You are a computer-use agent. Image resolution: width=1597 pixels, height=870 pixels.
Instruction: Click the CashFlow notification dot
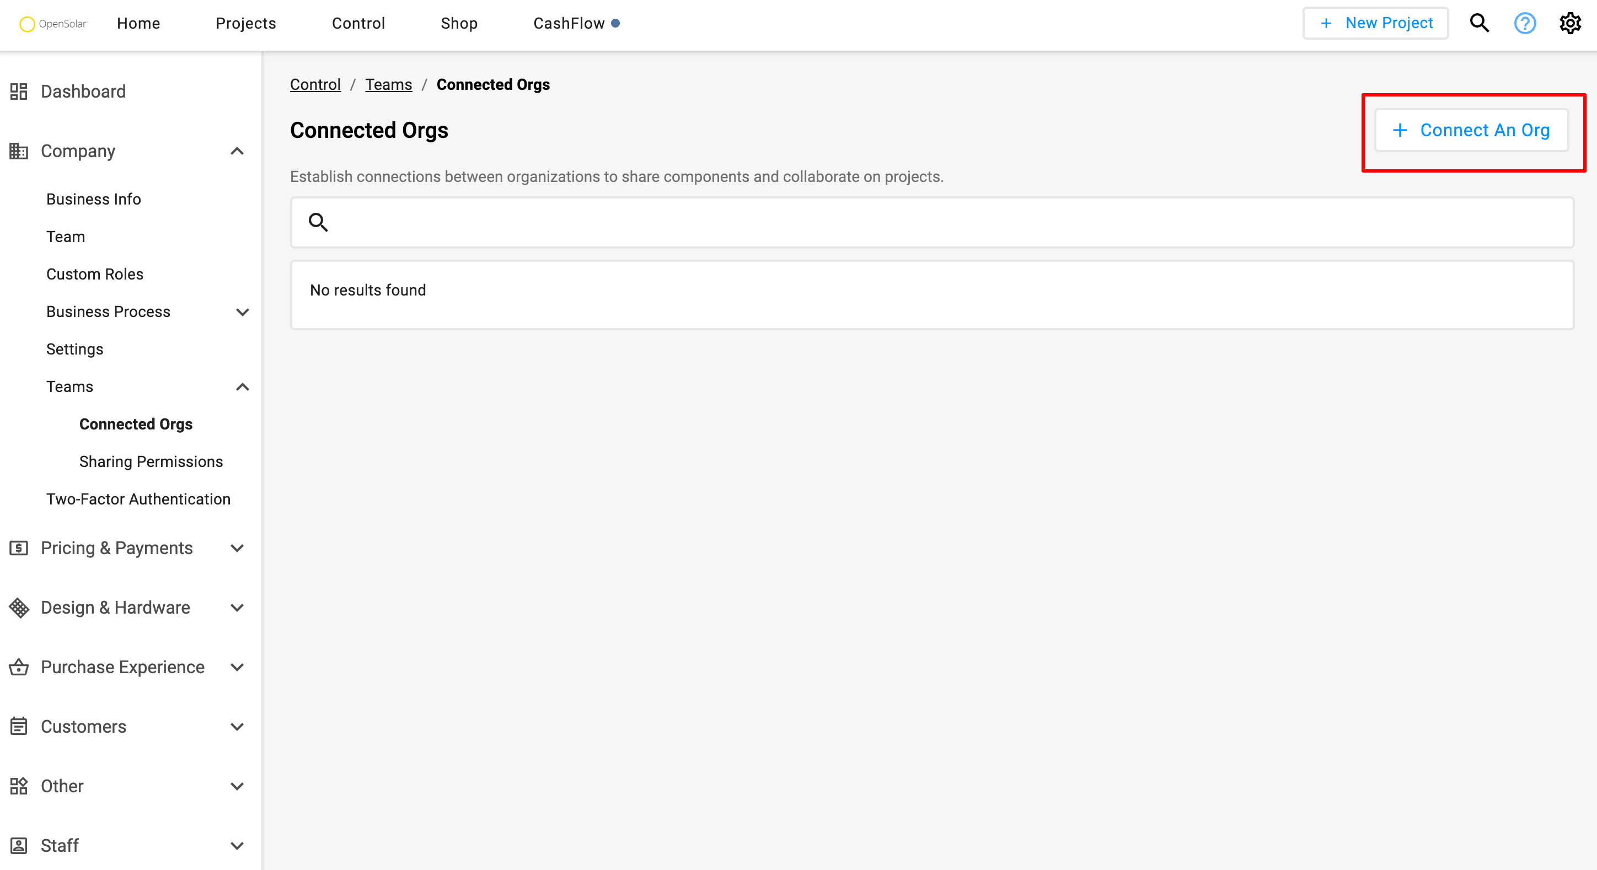tap(615, 24)
